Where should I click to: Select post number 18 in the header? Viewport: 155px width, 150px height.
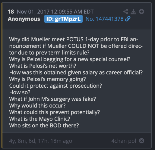11,12
